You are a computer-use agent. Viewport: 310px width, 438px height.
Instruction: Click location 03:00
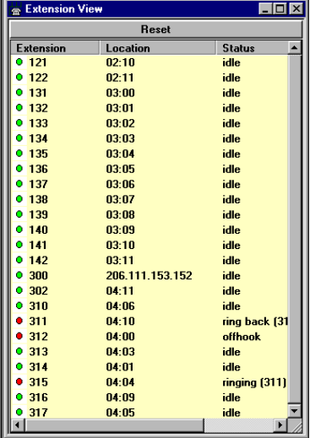(x=121, y=93)
